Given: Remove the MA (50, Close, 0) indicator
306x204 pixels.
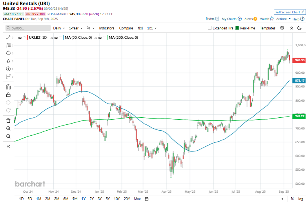Looking at the screenshot, I should coord(95,38).
